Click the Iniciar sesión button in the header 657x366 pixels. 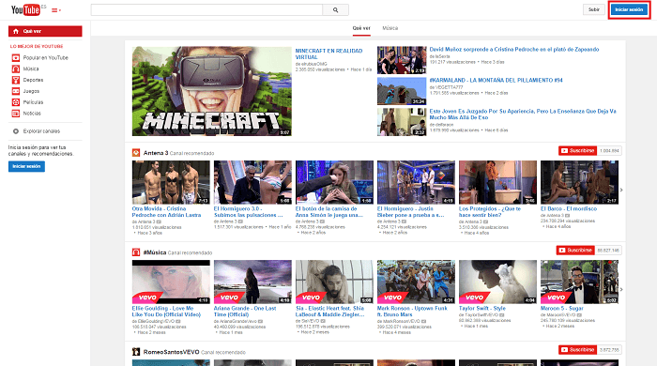click(x=629, y=9)
